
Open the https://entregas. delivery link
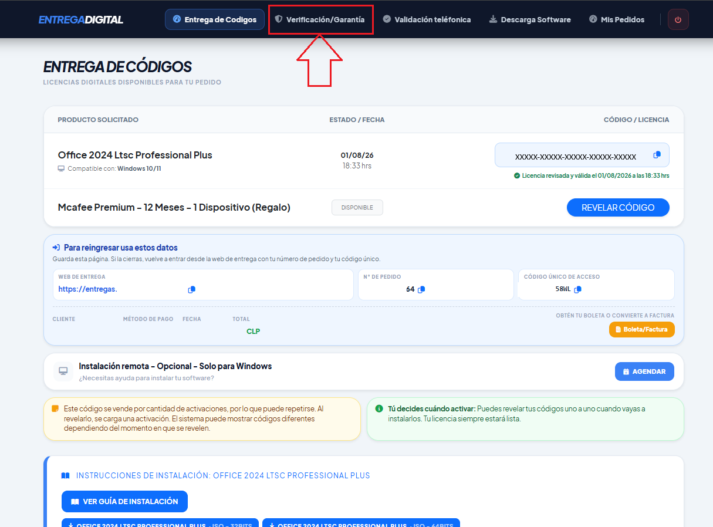pos(87,289)
